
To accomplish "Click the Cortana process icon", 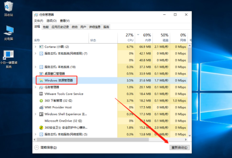I will coord(41,47).
